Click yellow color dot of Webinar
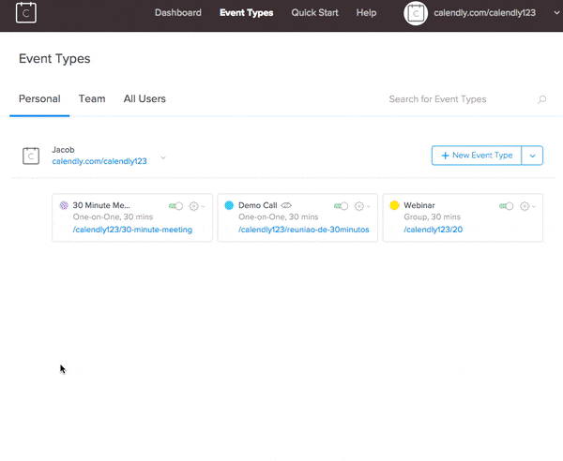This screenshot has width=563, height=461. click(x=394, y=205)
